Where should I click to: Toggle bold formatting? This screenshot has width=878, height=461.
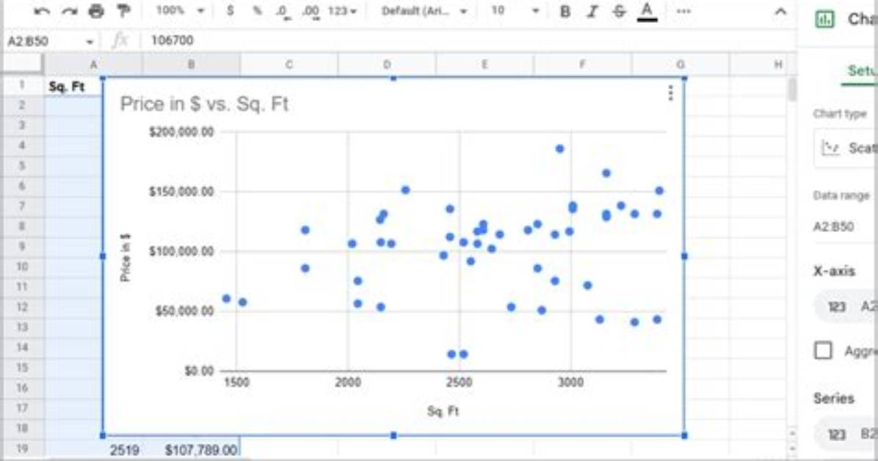pos(565,11)
